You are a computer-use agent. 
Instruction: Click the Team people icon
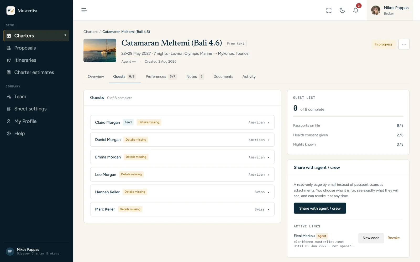point(9,97)
